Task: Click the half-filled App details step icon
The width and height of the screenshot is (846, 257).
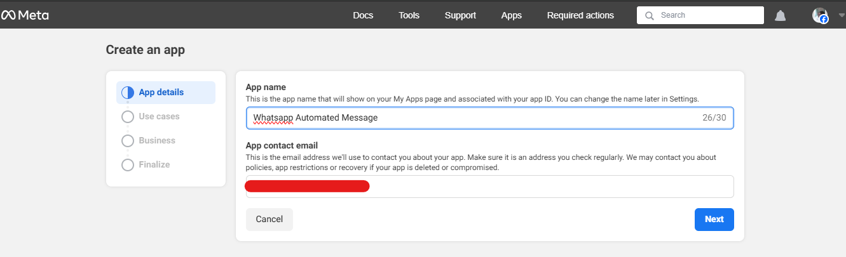Action: point(127,93)
